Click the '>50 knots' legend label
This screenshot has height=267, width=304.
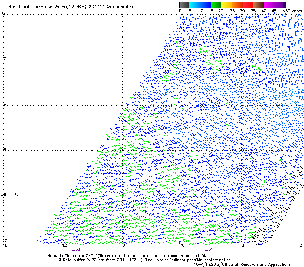coord(292,11)
